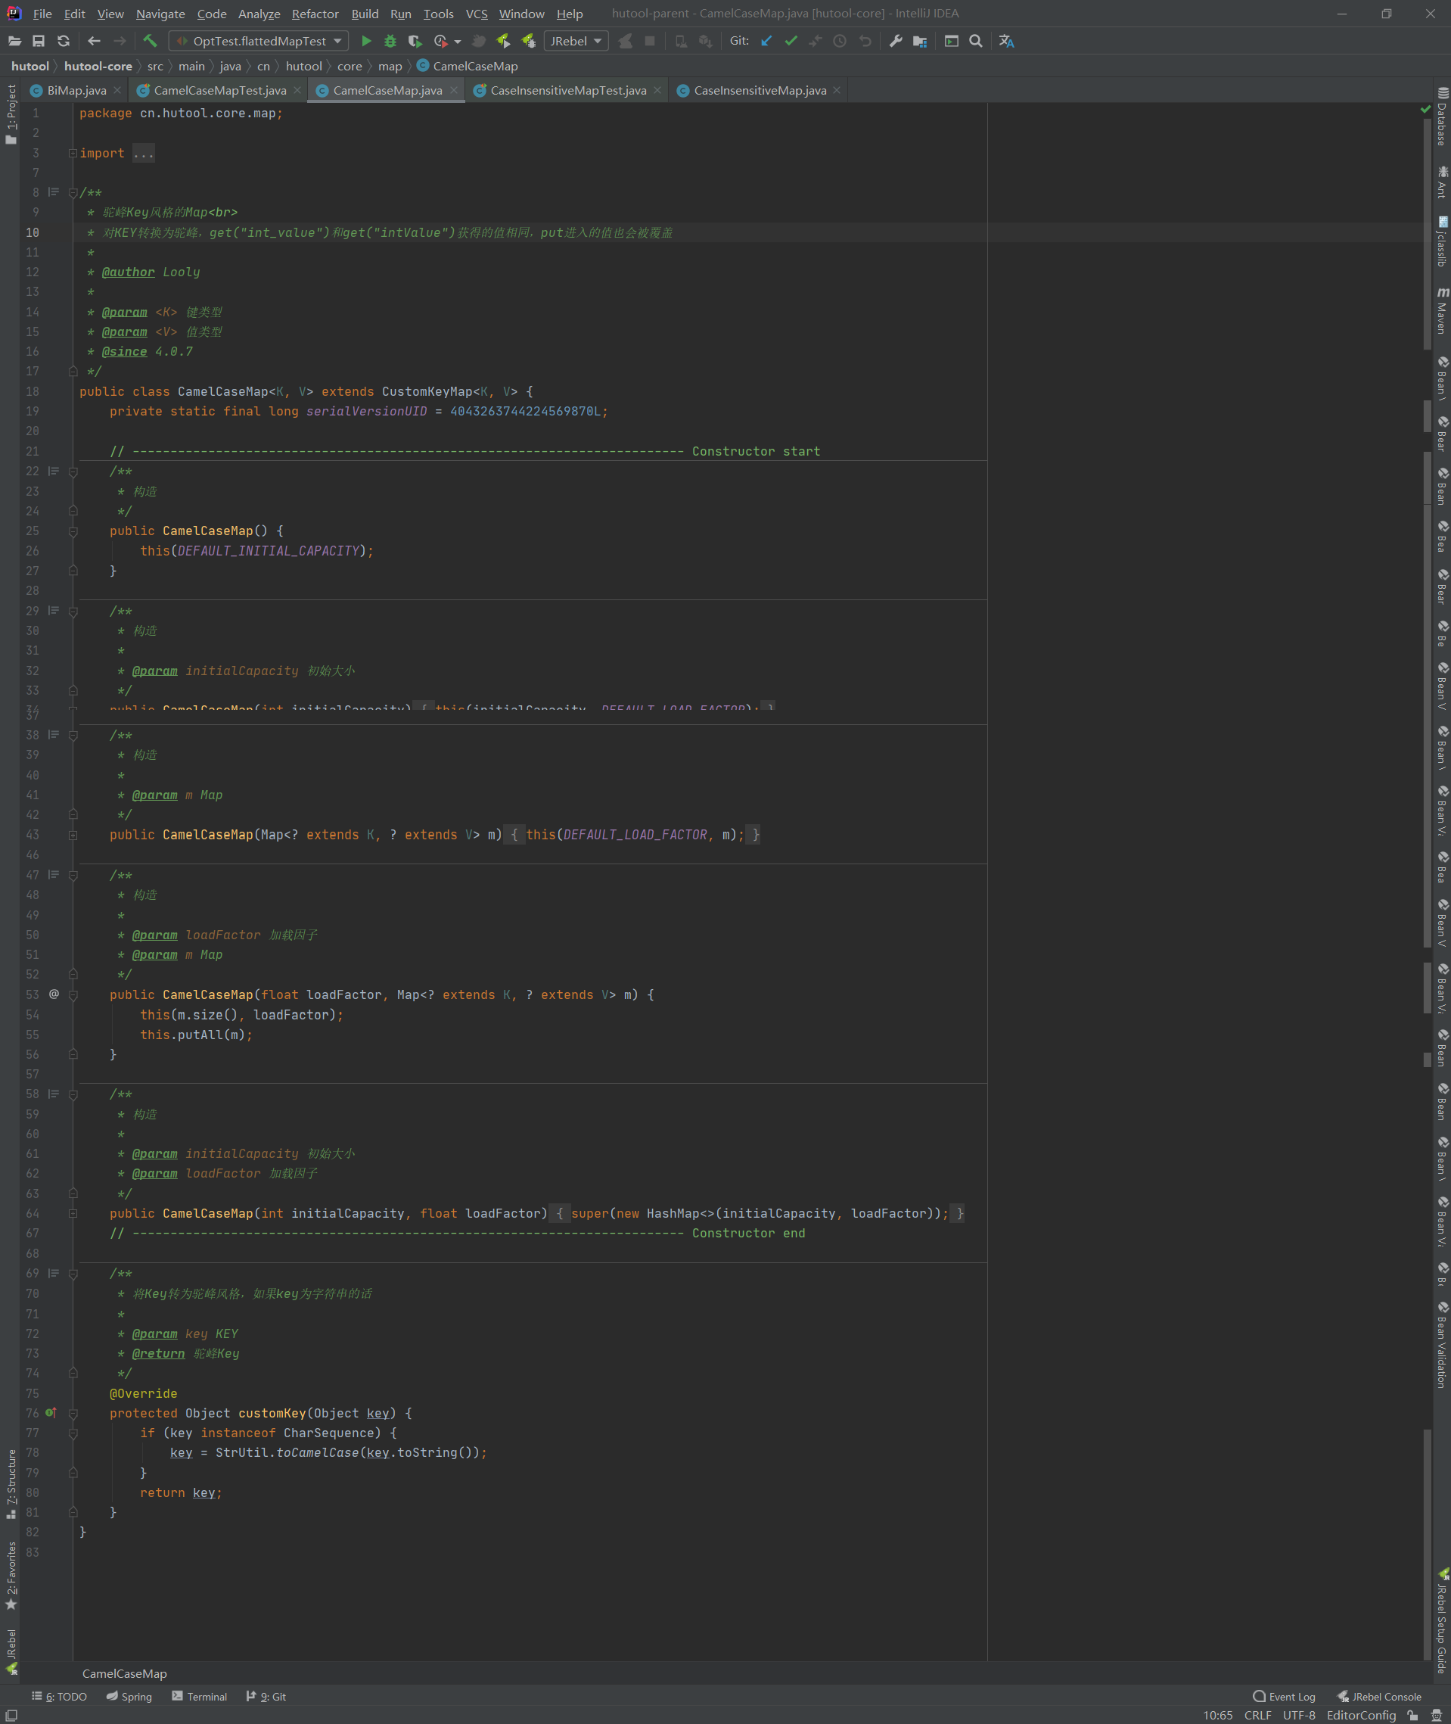The image size is (1451, 1724).
Task: Open Settings with the wrench icon
Action: click(896, 41)
